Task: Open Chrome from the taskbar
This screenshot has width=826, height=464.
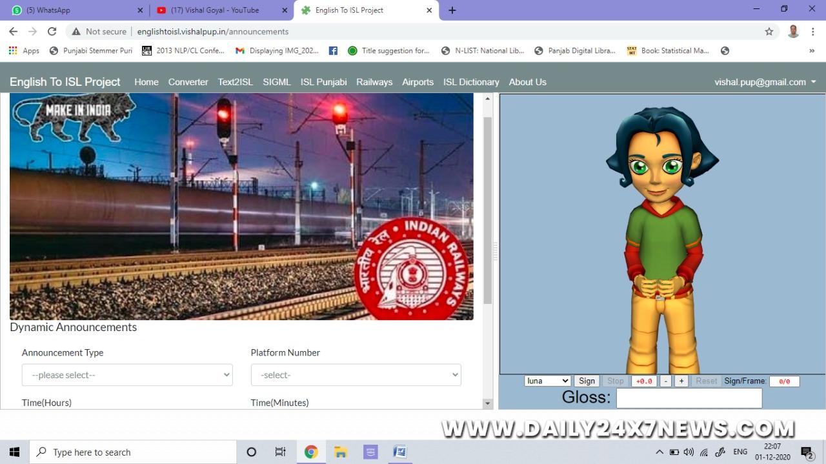Action: [x=311, y=452]
